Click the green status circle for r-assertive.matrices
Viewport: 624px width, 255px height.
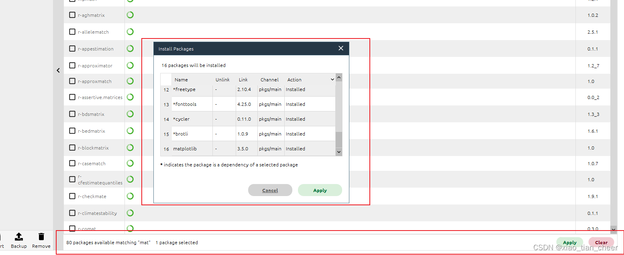(130, 97)
